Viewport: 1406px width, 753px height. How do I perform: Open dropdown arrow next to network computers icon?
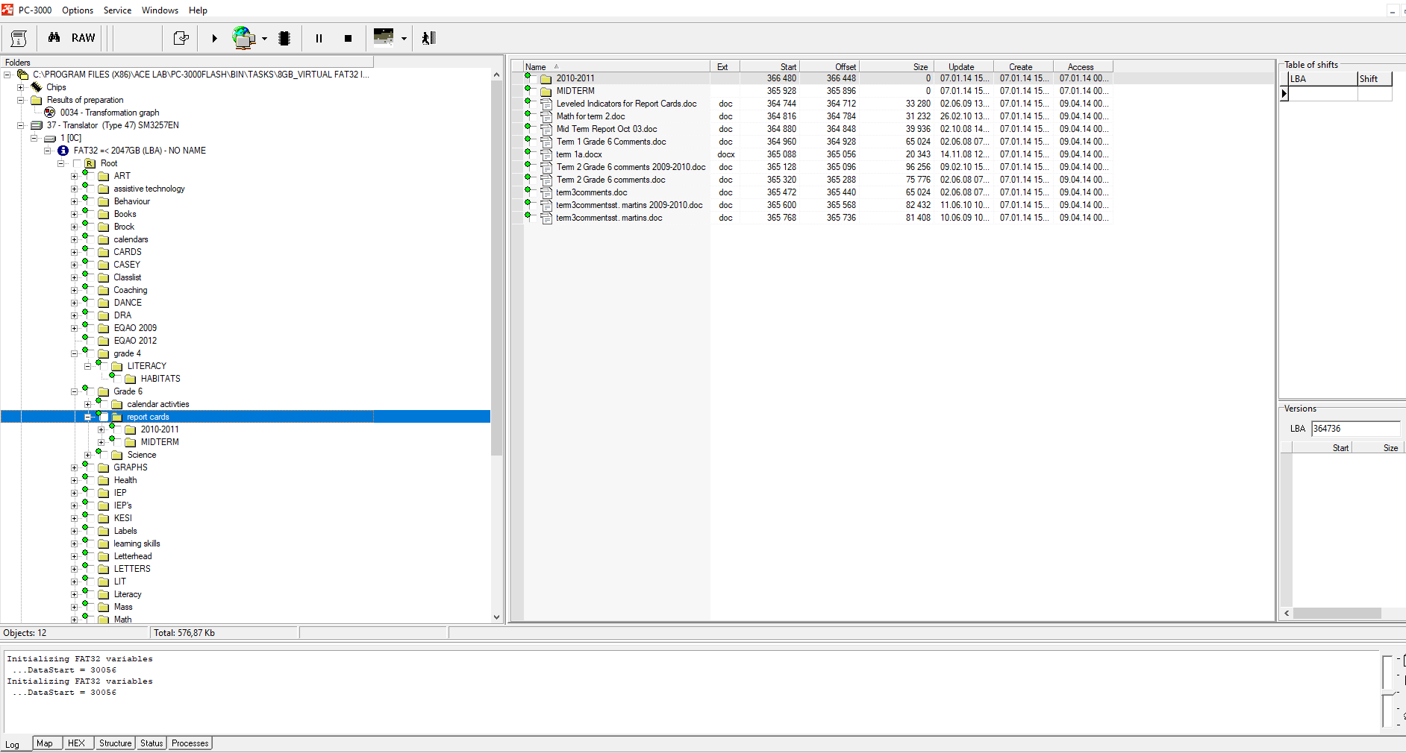(264, 39)
